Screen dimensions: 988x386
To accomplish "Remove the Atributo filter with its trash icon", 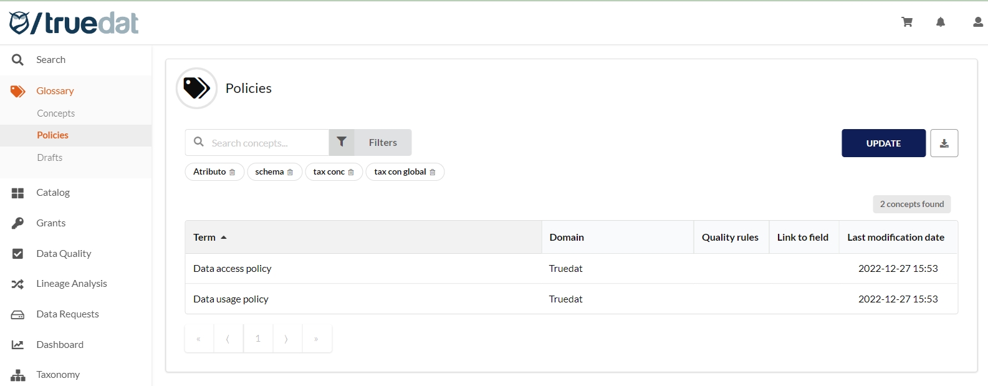I will click(233, 172).
